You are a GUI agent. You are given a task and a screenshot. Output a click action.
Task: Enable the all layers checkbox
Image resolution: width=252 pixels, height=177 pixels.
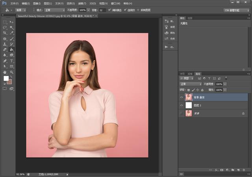pyautogui.click(x=138, y=10)
